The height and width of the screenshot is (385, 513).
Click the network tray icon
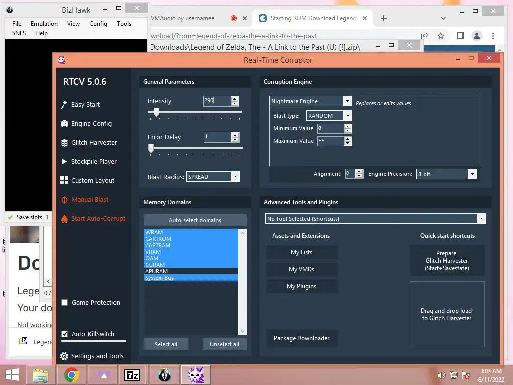coord(454,375)
